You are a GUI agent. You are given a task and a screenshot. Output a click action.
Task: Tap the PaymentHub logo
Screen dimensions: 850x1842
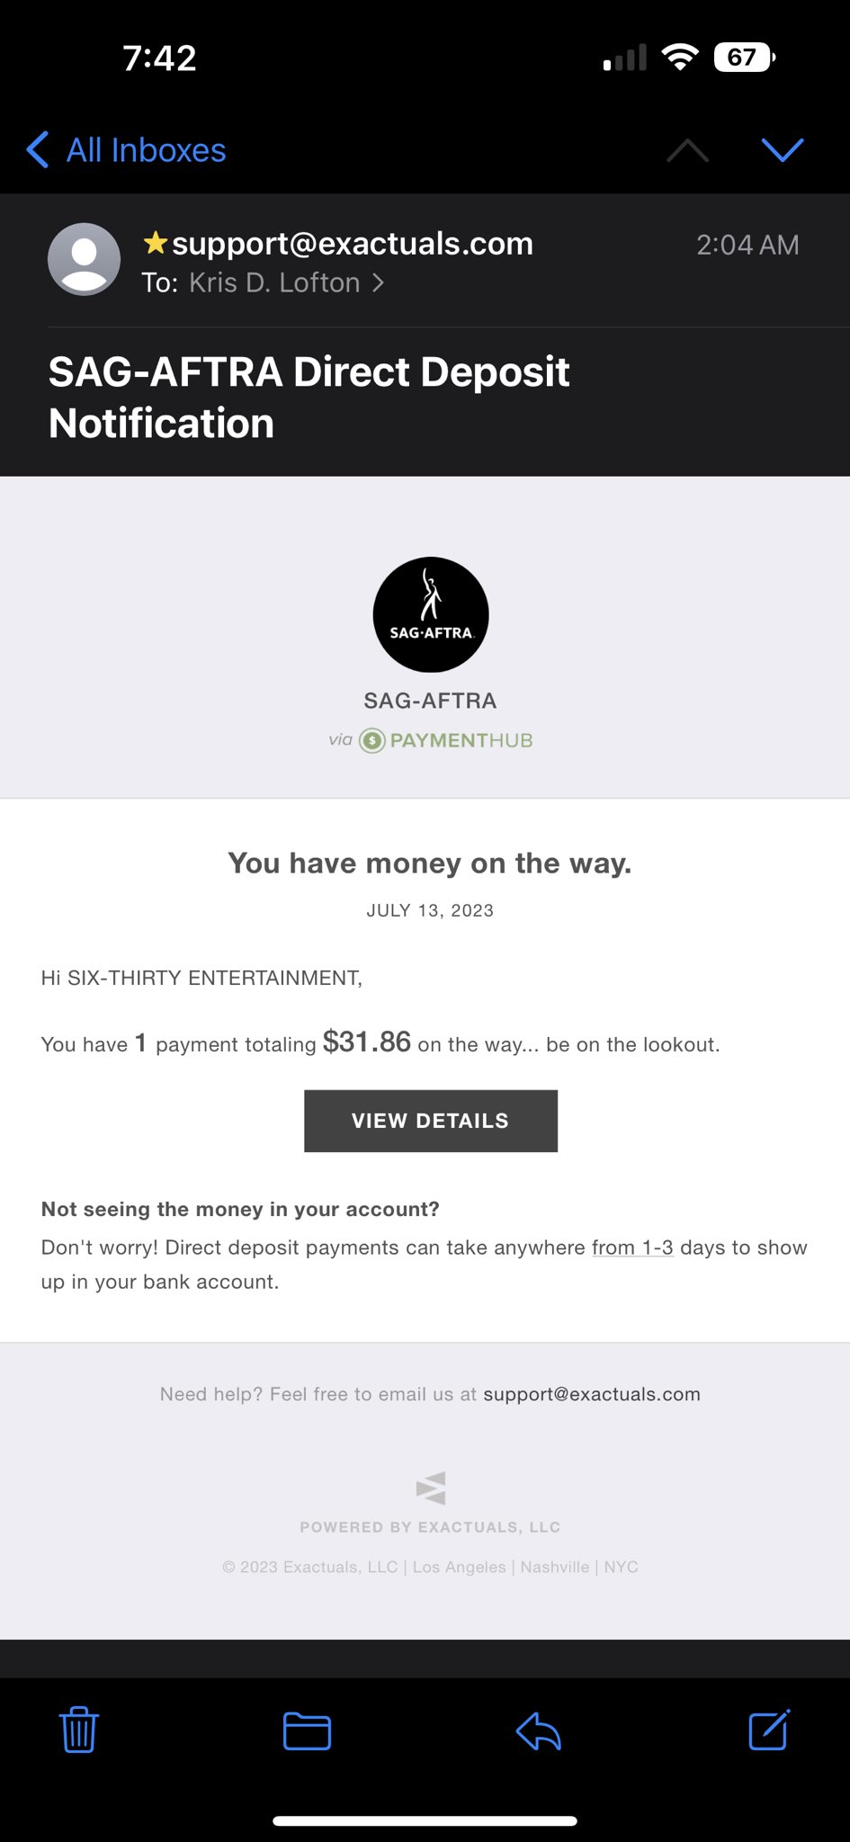click(x=446, y=740)
